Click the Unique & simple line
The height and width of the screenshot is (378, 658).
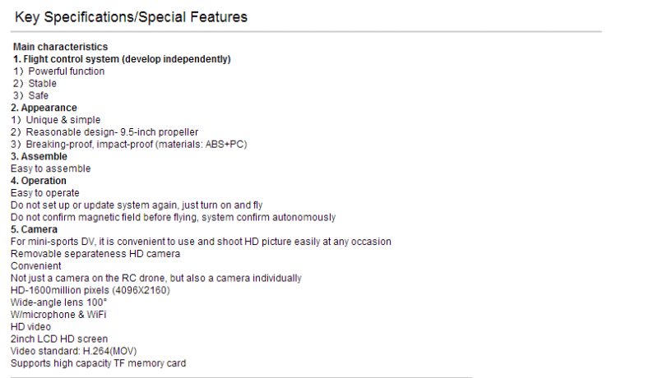coord(56,120)
